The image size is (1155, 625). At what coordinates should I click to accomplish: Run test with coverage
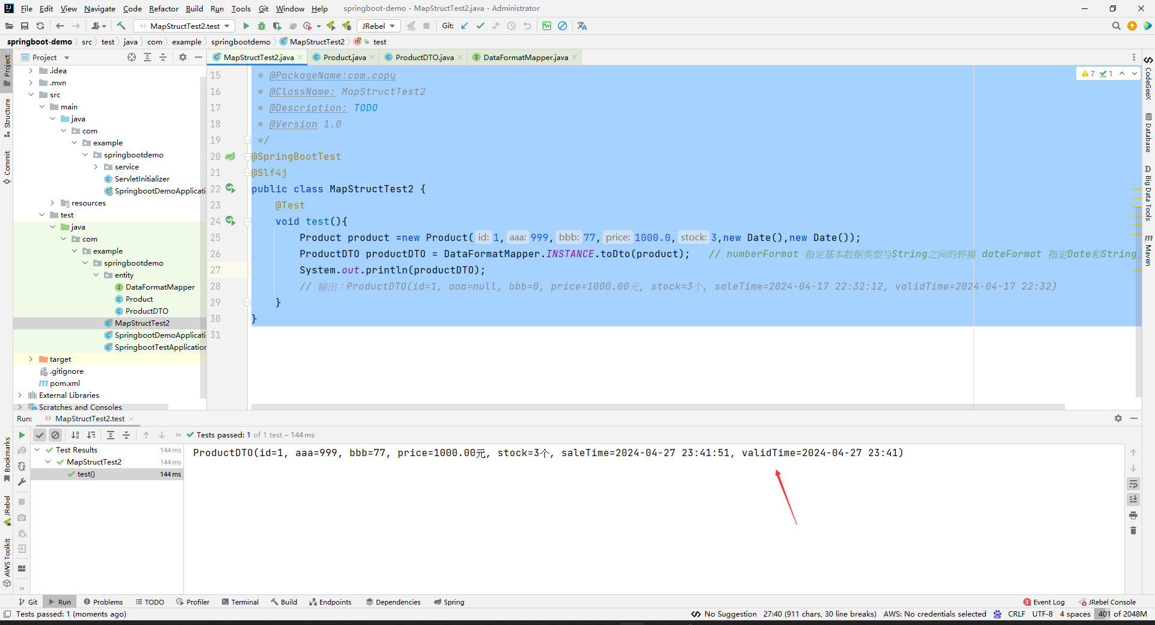(x=277, y=26)
